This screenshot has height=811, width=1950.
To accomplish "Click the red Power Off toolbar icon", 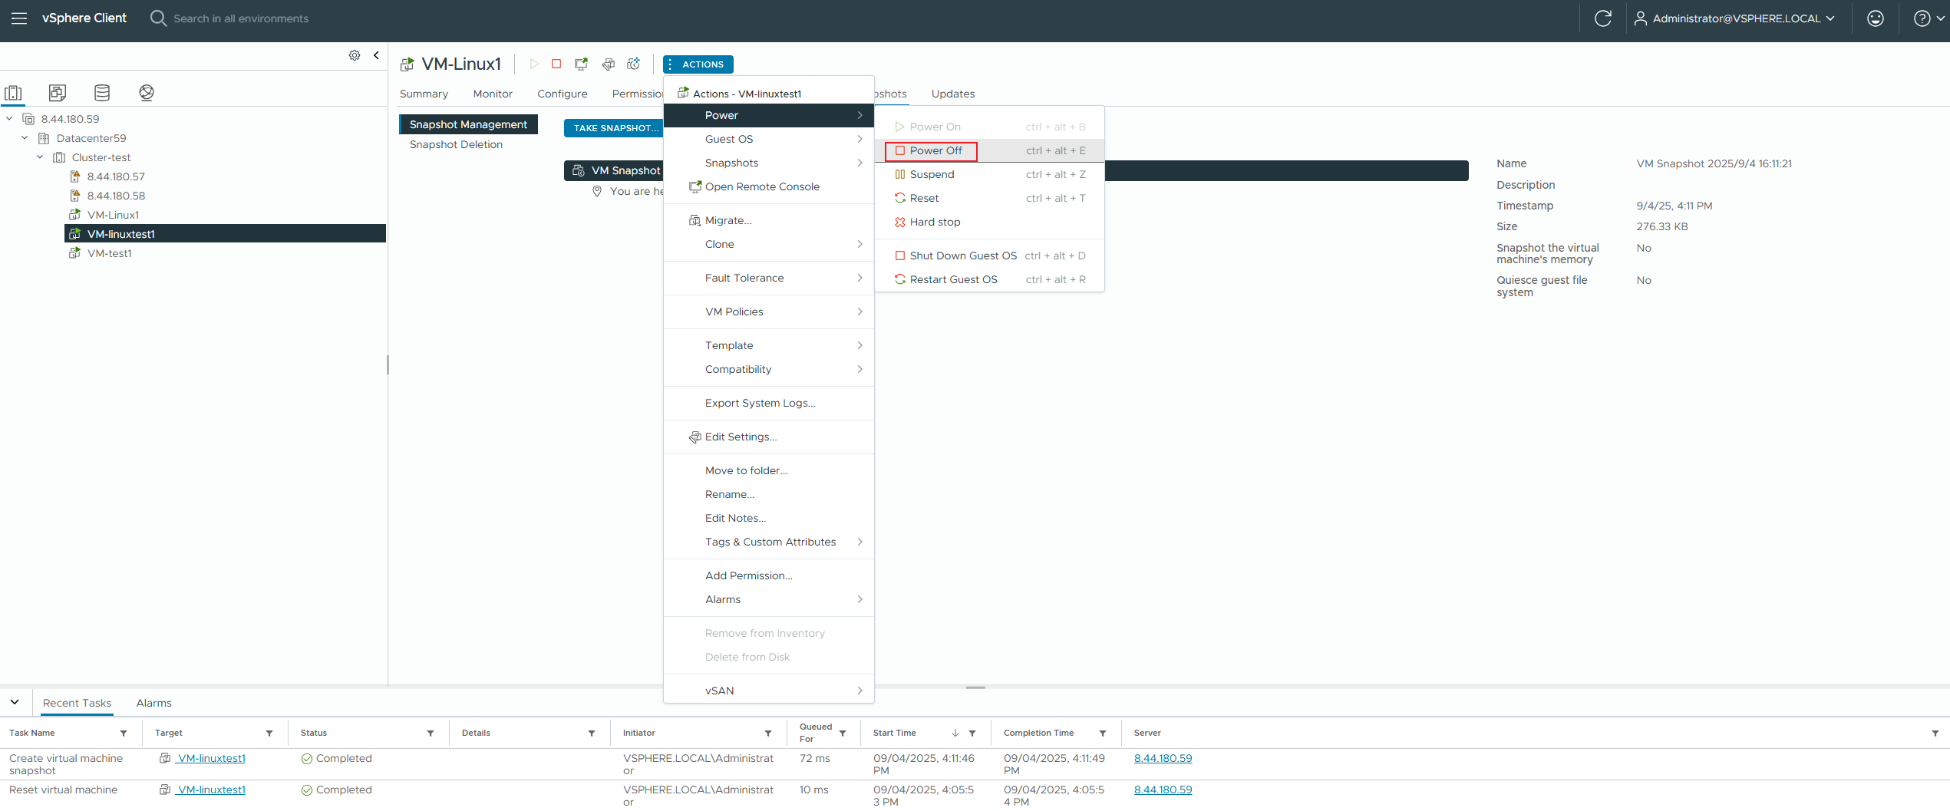I will coord(556,64).
